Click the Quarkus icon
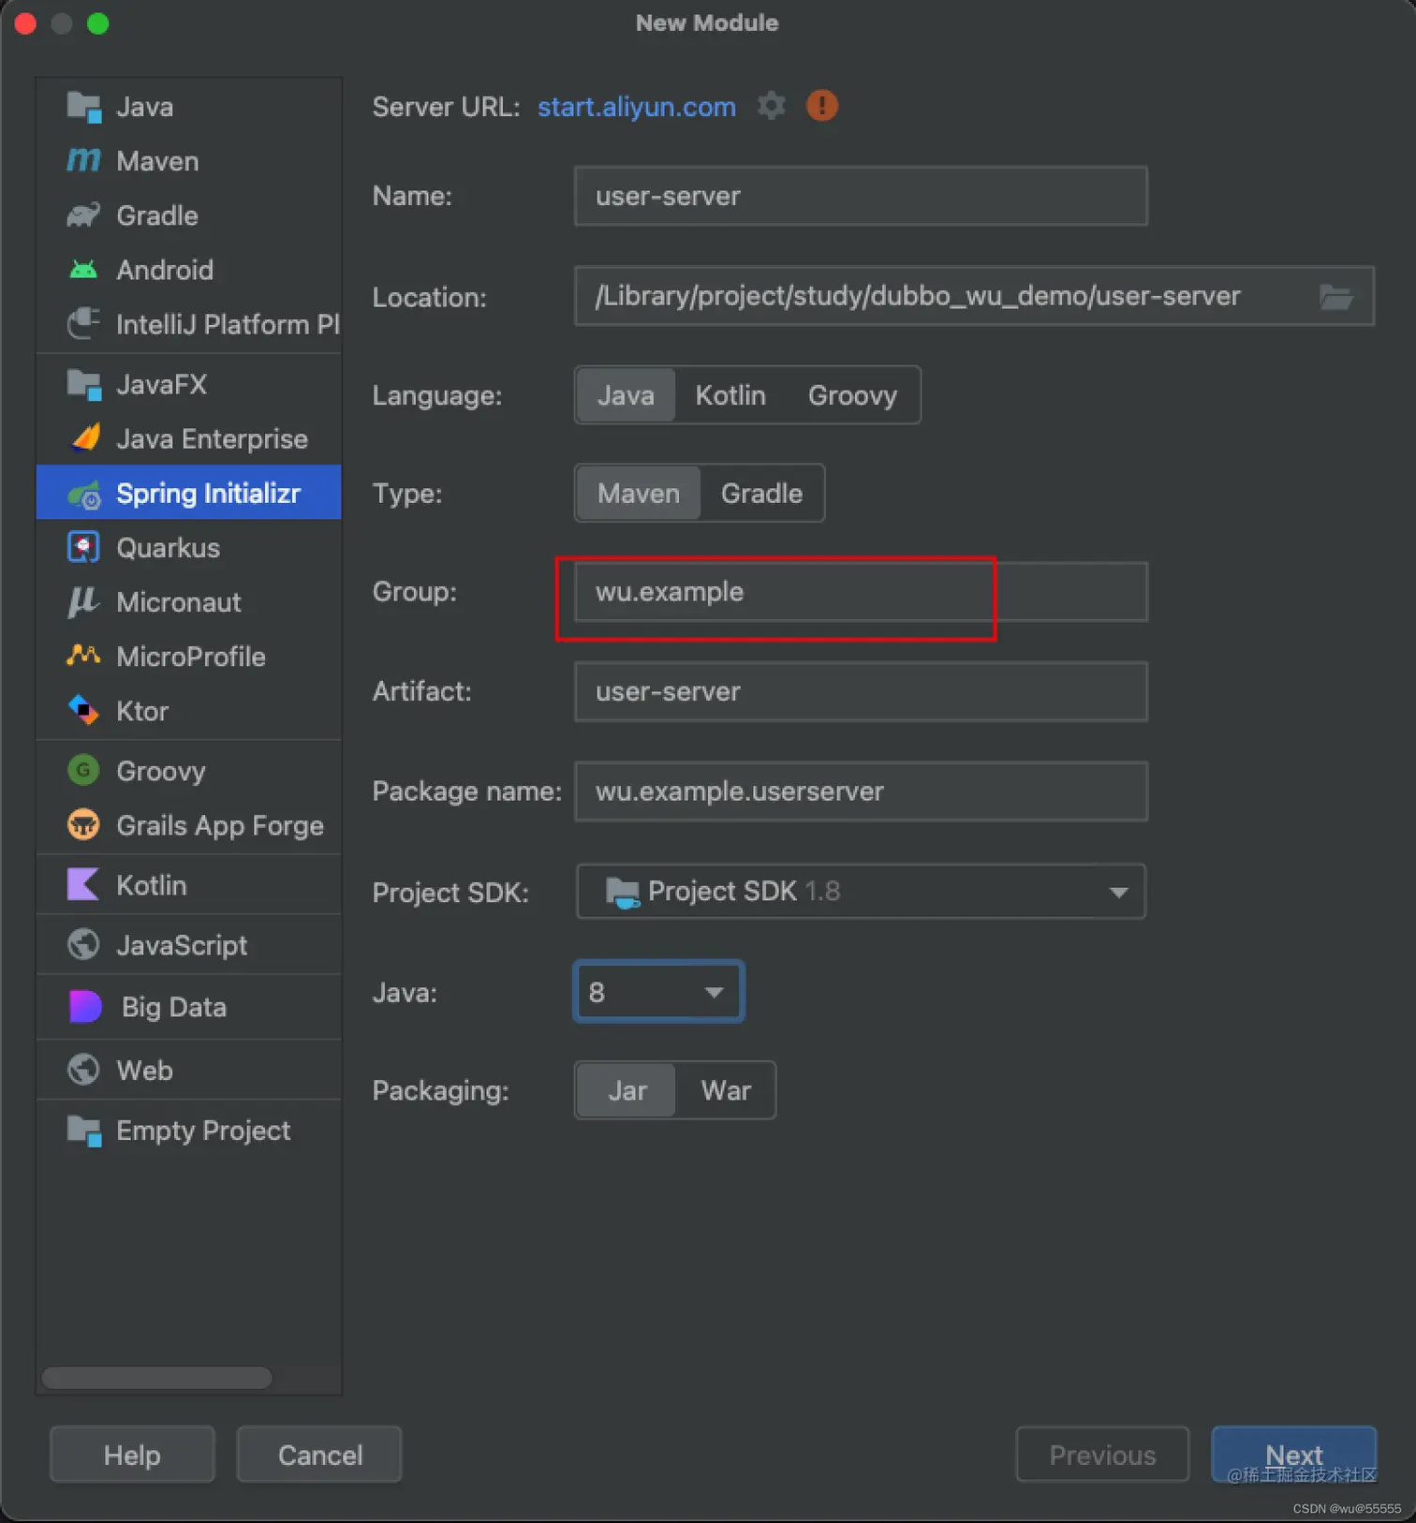Screen dimensions: 1416x1523 pos(83,547)
